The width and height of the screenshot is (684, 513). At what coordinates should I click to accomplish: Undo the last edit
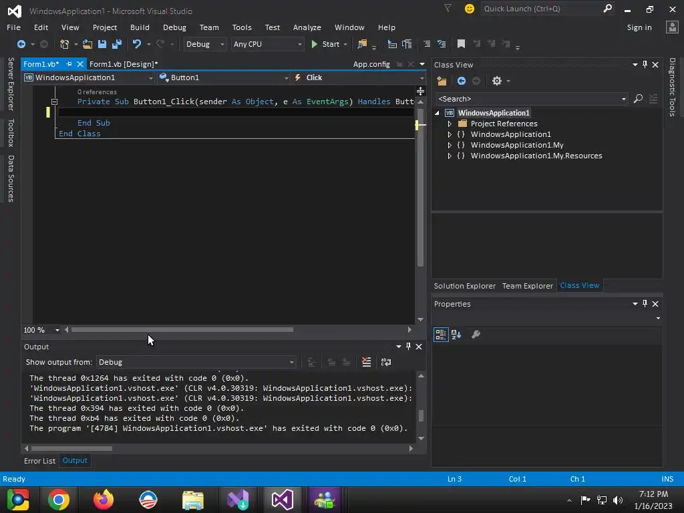[x=137, y=44]
